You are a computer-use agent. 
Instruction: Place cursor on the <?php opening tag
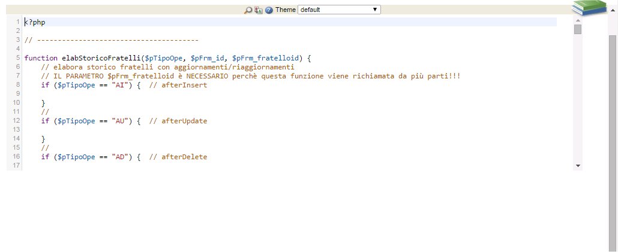pos(35,22)
